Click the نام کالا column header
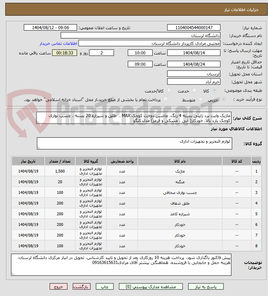Image resolution: width=268 pixels, height=296 pixels. click(x=180, y=161)
